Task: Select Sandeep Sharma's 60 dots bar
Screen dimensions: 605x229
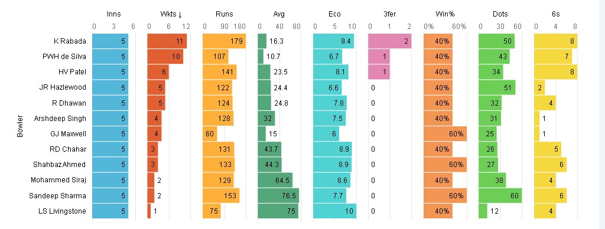Action: click(x=500, y=196)
